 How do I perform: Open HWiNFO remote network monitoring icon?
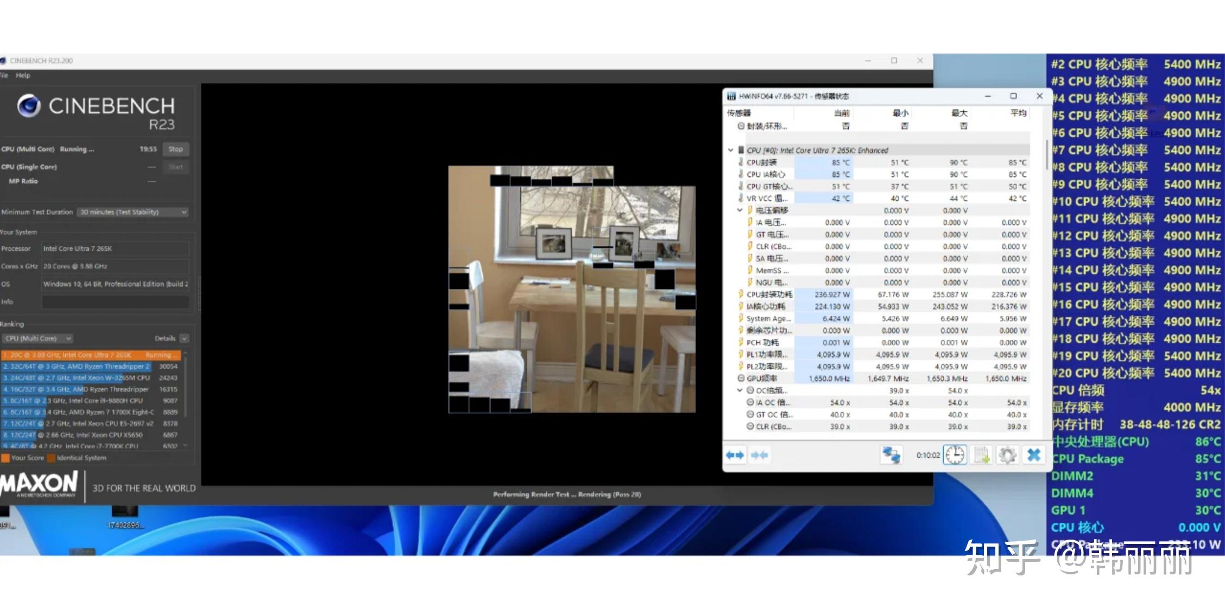coord(891,455)
